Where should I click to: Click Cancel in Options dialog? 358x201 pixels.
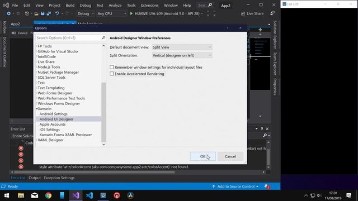tap(230, 156)
